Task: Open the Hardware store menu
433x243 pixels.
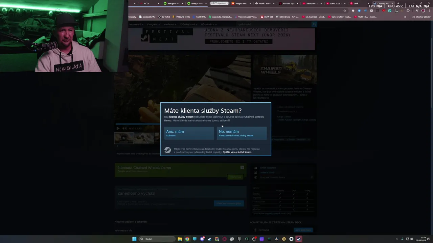Action: [170, 24]
